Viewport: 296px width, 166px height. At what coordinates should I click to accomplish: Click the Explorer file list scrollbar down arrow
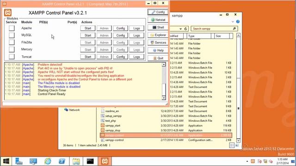(239, 141)
